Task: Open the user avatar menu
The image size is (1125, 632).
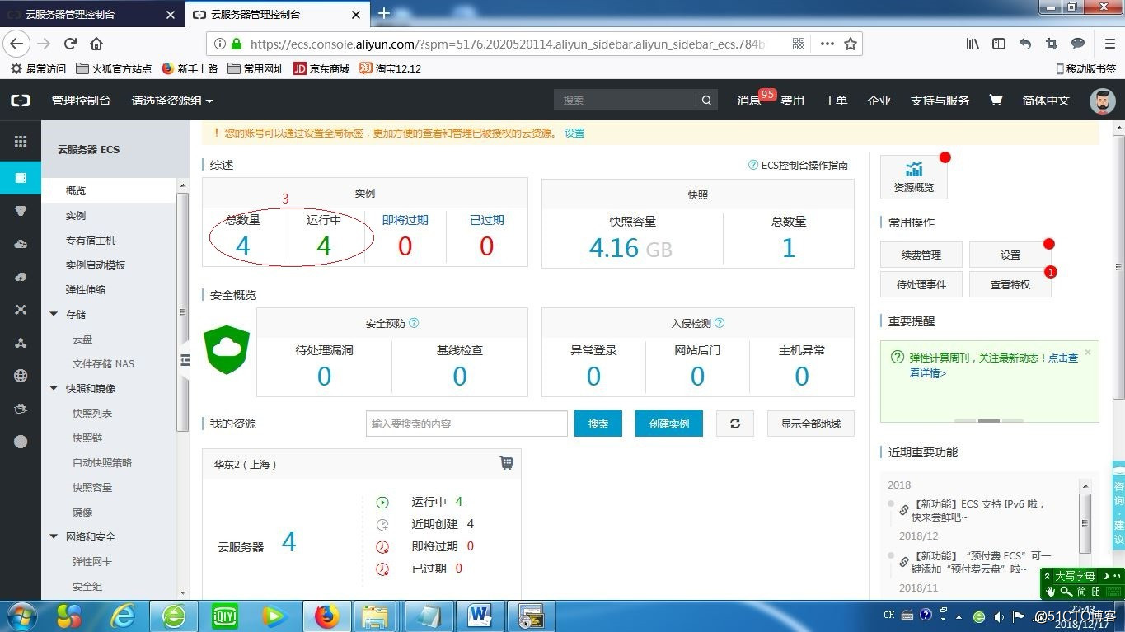Action: point(1103,101)
